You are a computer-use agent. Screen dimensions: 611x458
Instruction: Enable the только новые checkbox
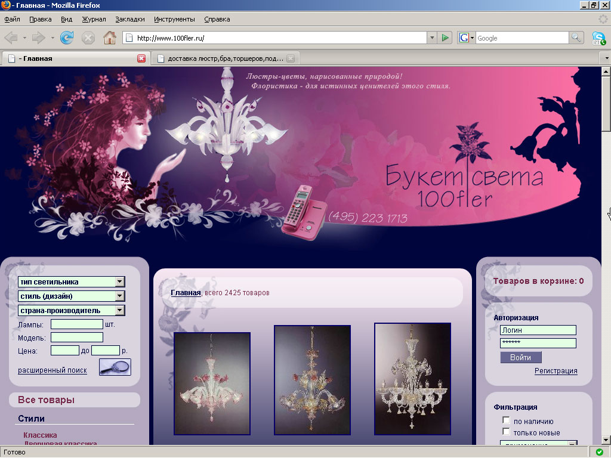[x=506, y=431]
